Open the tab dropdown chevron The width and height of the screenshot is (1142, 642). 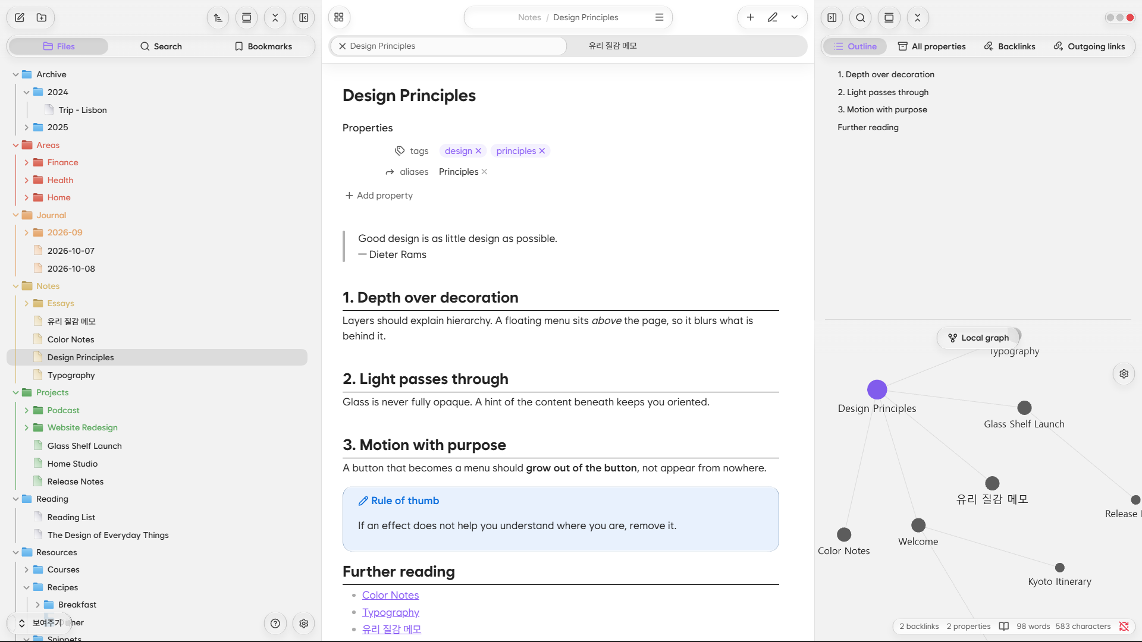[795, 18]
